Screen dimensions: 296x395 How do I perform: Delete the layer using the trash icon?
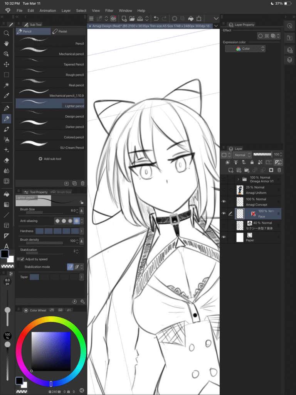pos(279,170)
